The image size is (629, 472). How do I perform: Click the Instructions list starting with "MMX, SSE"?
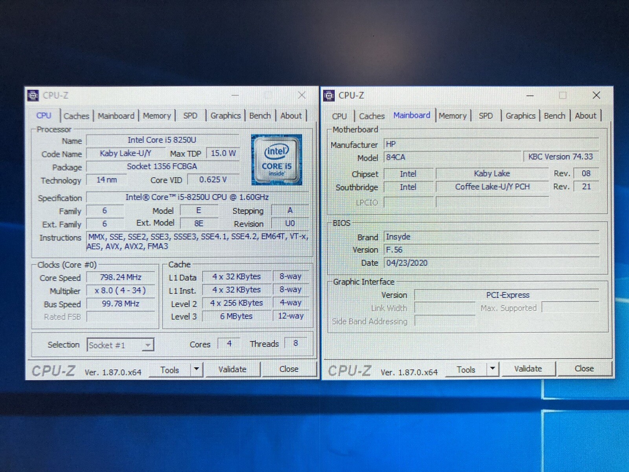(x=198, y=242)
